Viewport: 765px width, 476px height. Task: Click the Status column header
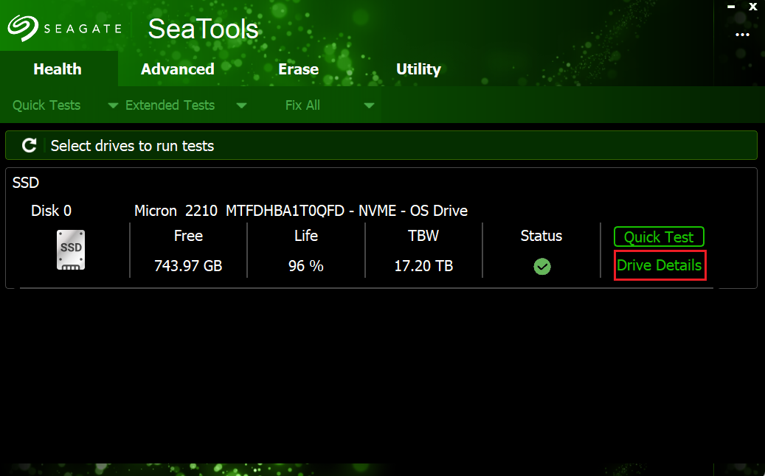click(541, 236)
